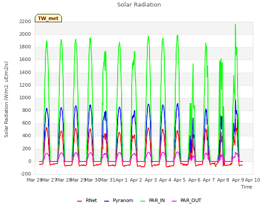Click the 400 y-axis tick label
279x209 pixels.
click(x=27, y=136)
